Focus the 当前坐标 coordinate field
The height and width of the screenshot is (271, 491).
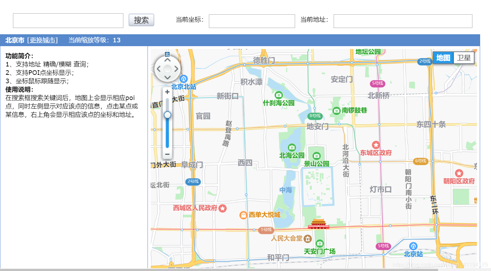(252, 21)
